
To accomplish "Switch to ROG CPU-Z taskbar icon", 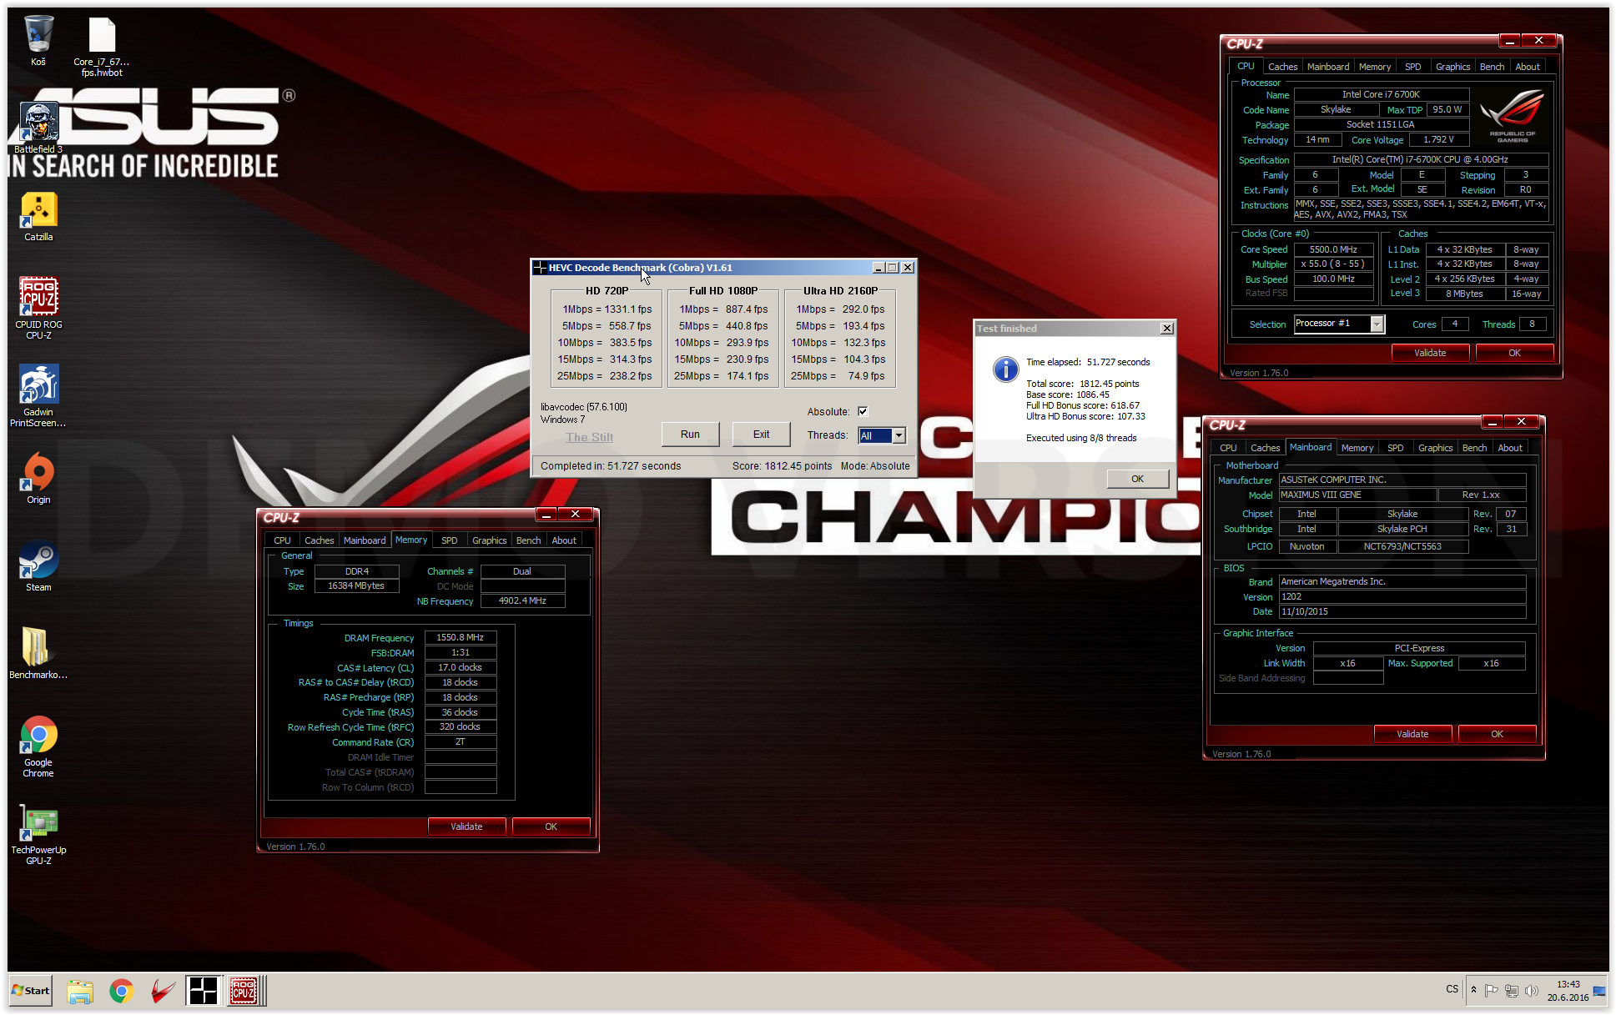I will point(244,991).
